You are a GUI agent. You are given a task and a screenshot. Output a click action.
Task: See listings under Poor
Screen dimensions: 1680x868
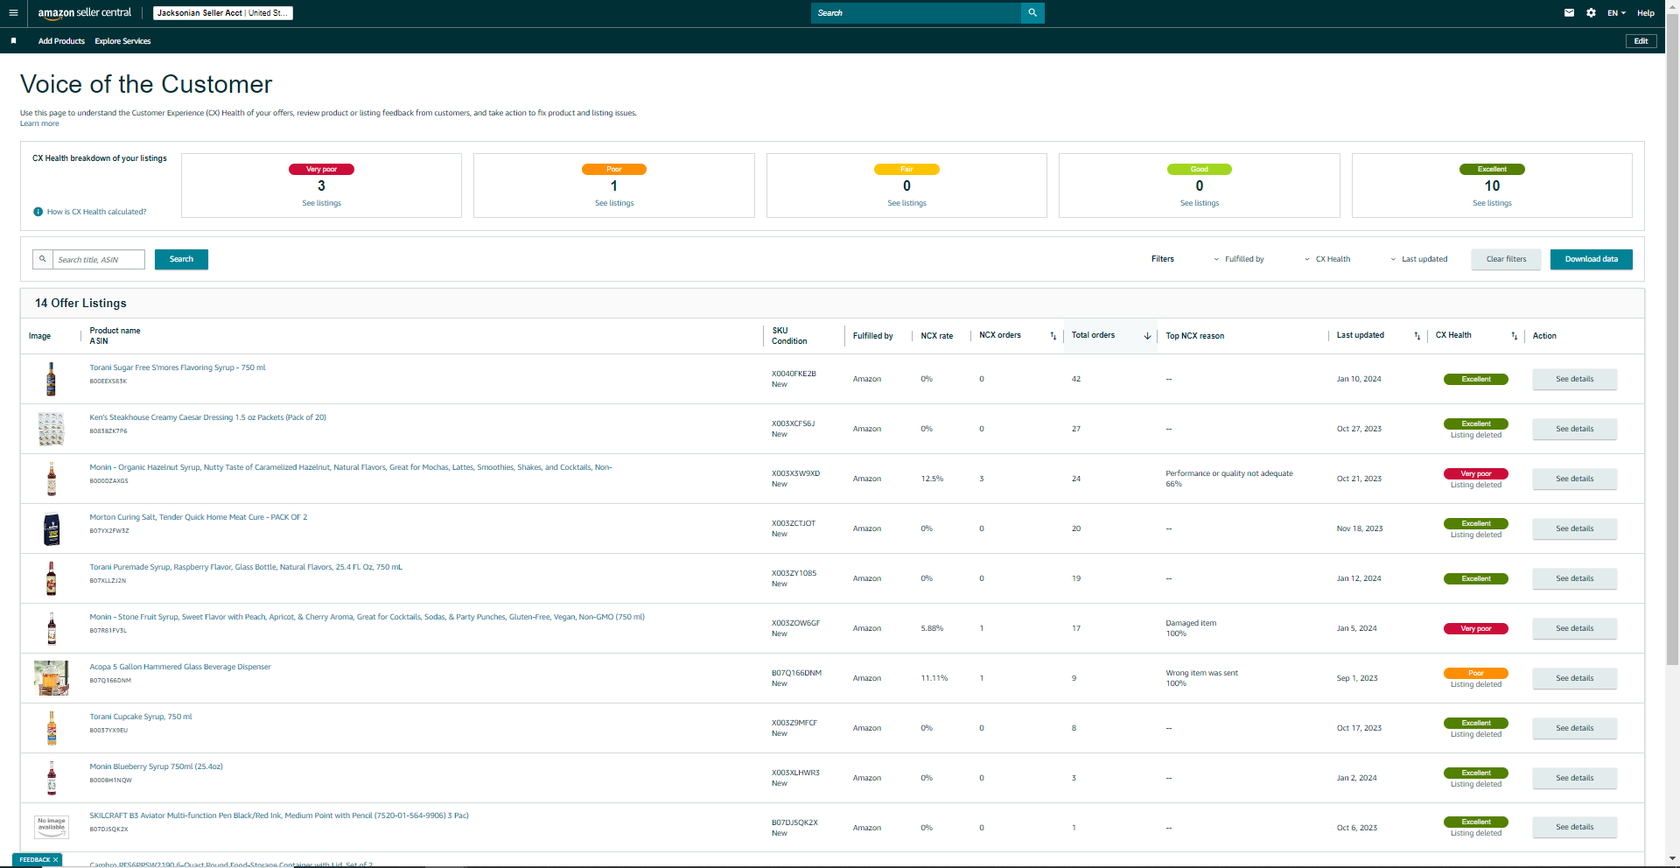point(614,203)
